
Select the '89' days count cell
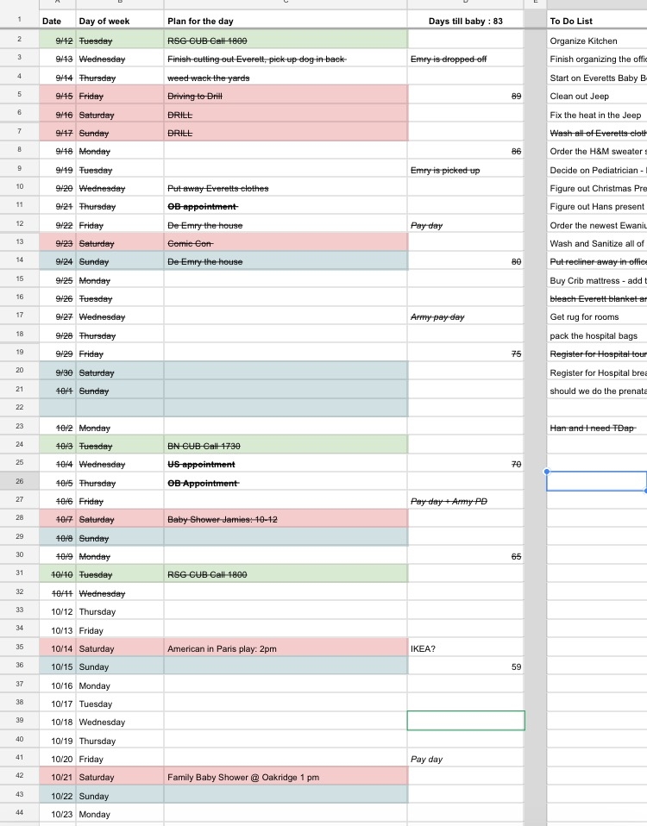(x=466, y=96)
